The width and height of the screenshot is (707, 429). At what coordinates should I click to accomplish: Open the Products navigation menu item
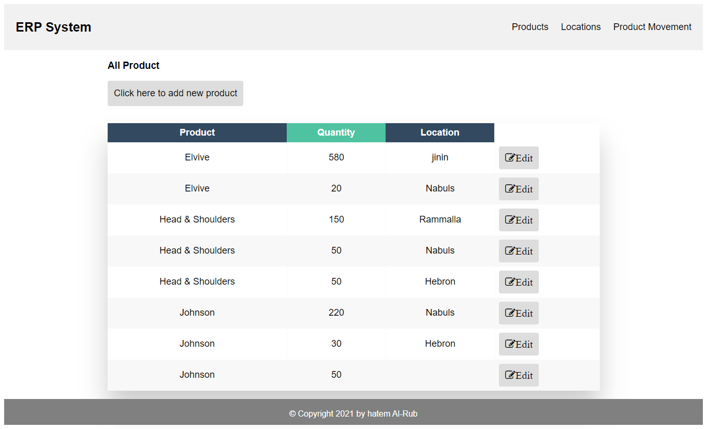tap(530, 27)
